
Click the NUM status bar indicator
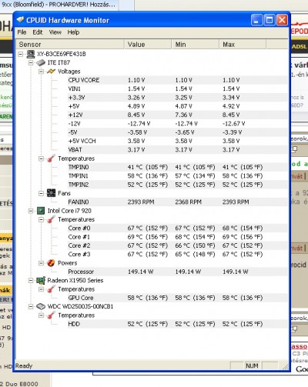tap(252, 366)
